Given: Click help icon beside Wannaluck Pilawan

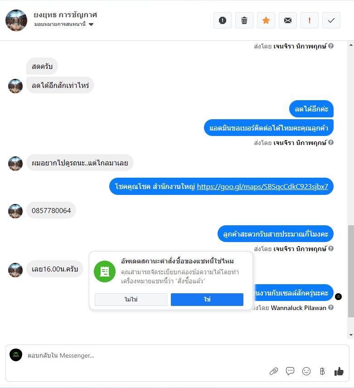Looking at the screenshot, I should [x=331, y=307].
